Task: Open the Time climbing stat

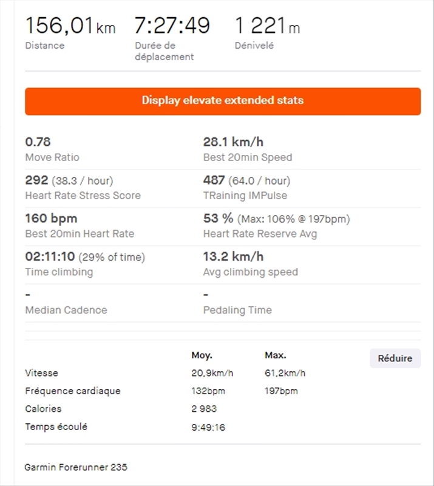Action: [x=58, y=272]
